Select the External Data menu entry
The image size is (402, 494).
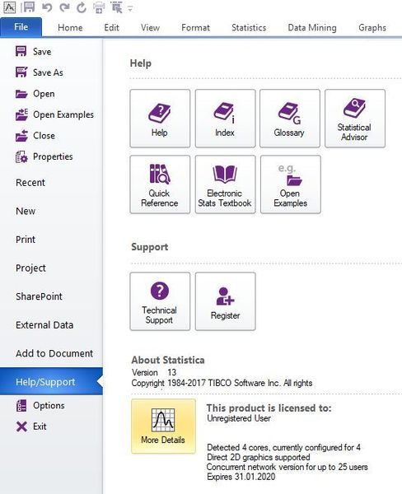pos(44,325)
